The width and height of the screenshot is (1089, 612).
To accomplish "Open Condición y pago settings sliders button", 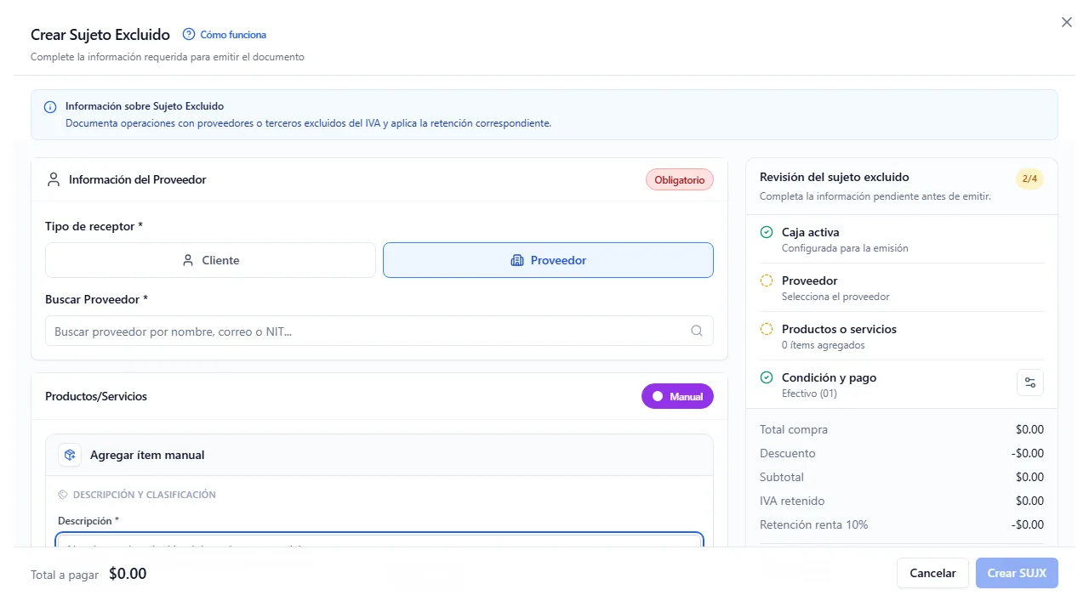I will 1030,382.
